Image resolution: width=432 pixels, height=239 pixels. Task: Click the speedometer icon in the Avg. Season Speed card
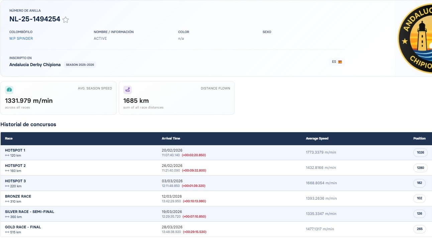9,89
